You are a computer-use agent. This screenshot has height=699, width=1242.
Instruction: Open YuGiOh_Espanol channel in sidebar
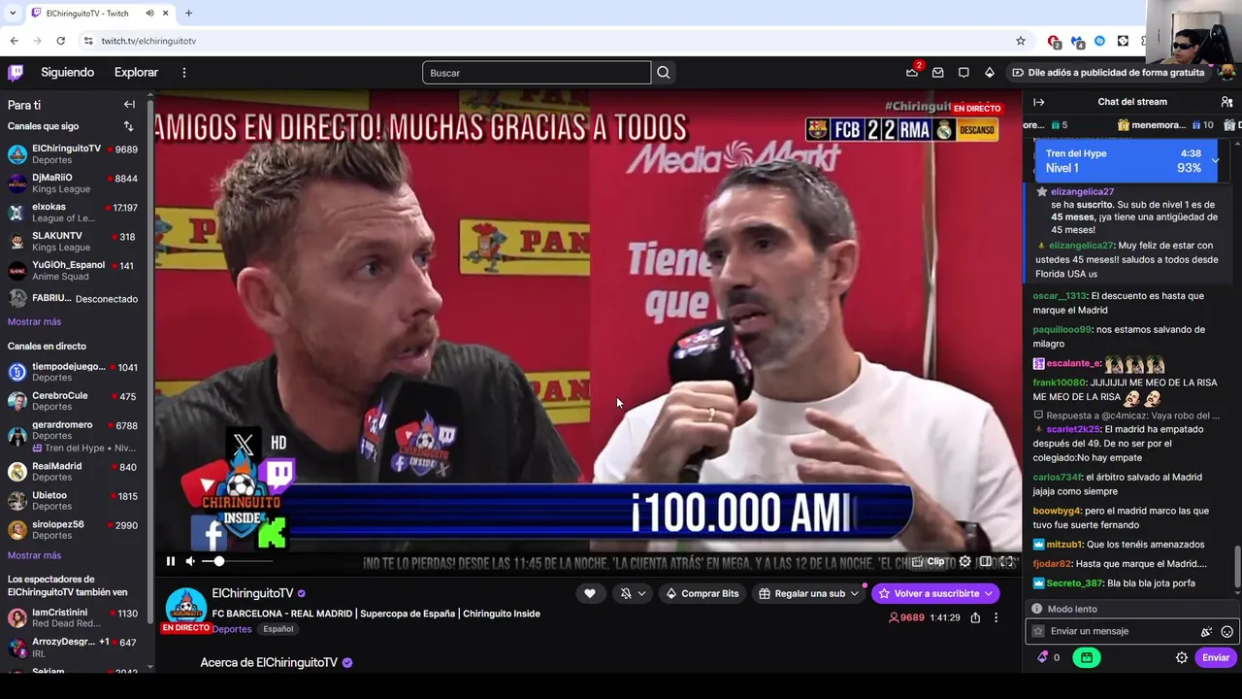click(x=73, y=270)
